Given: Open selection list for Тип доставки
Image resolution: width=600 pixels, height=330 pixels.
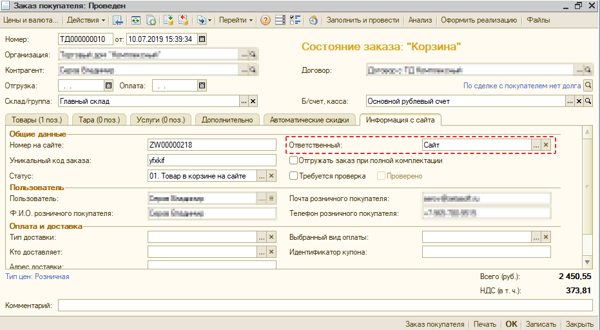Looking at the screenshot, I should [x=262, y=237].
